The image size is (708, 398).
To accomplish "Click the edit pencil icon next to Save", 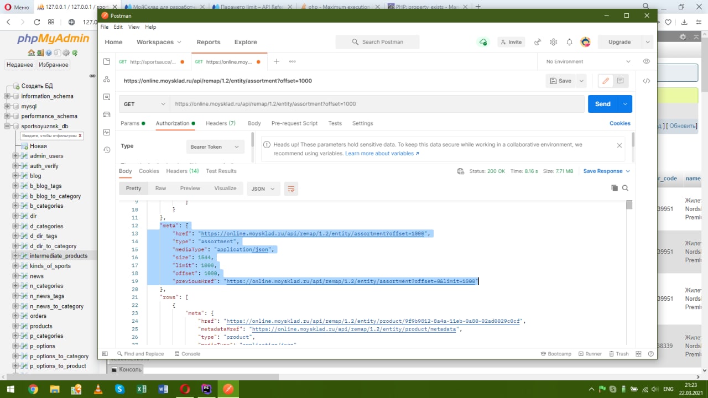I will pyautogui.click(x=606, y=81).
